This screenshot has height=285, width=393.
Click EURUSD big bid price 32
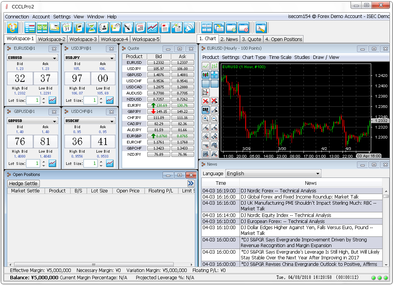click(20, 78)
